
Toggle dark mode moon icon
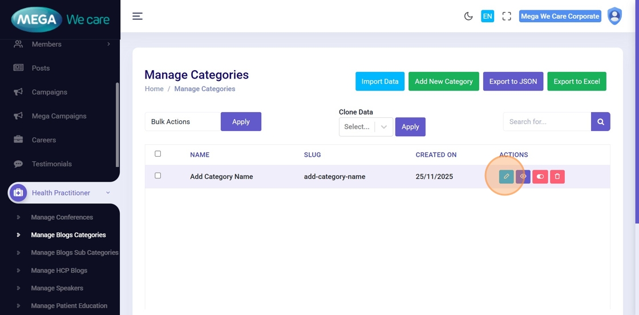tap(468, 17)
